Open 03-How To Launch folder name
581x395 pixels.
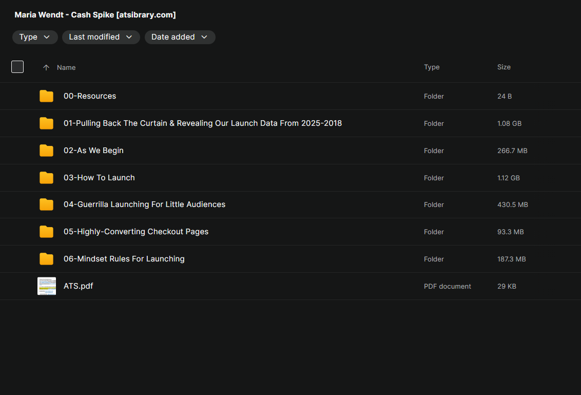(99, 178)
